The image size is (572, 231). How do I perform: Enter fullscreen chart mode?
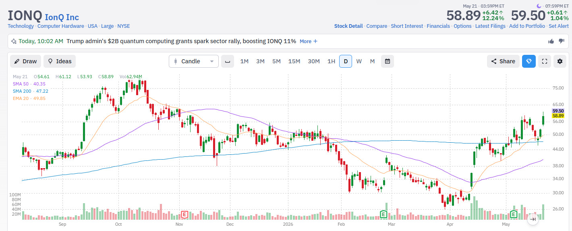544,61
